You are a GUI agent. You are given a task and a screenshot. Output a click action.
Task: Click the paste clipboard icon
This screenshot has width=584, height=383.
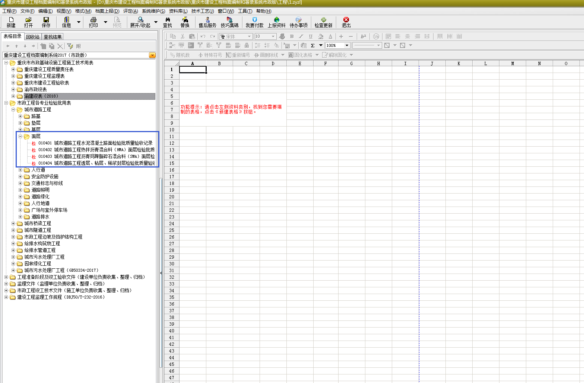point(192,36)
